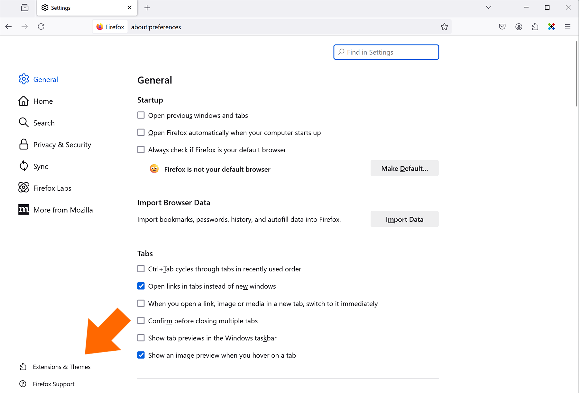Open the Firefox View icon beside the tab
The image size is (579, 393).
tap(25, 8)
